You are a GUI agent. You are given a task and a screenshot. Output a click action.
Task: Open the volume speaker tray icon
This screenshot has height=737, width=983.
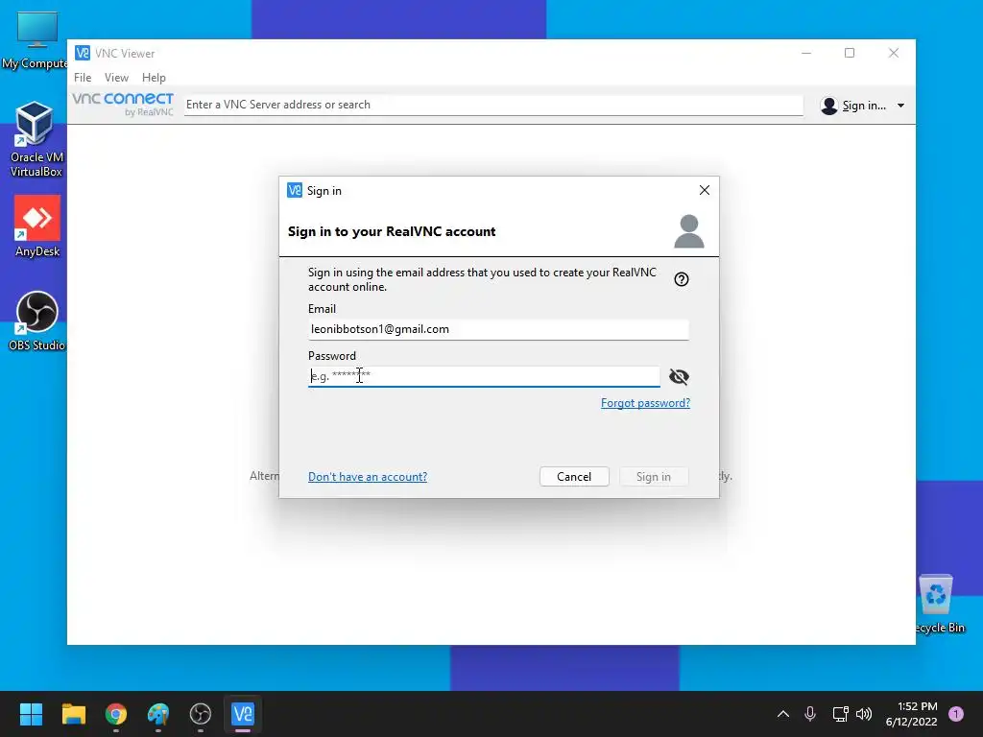click(864, 714)
